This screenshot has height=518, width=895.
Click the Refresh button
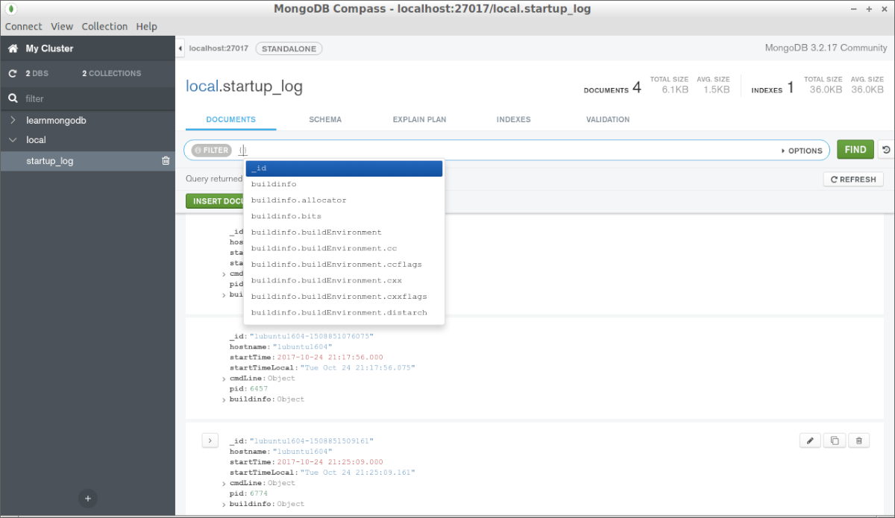(853, 180)
